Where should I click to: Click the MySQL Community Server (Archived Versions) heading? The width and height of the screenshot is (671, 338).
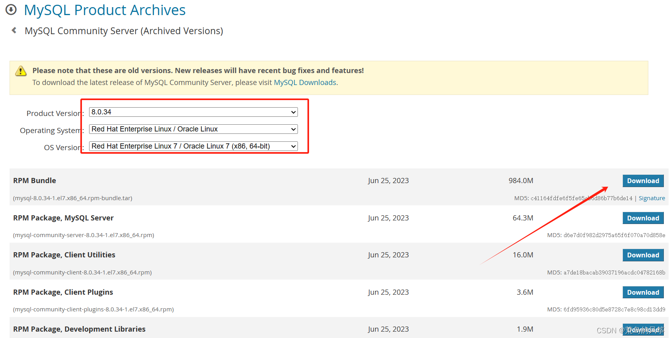(x=124, y=31)
